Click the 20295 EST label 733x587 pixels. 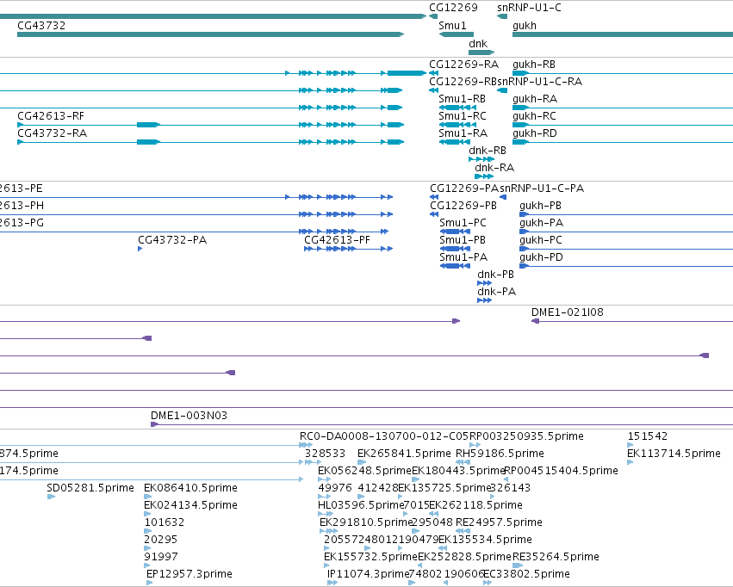[x=160, y=540]
